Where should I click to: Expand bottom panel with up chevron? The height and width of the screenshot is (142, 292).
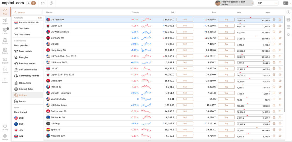(x=148, y=141)
